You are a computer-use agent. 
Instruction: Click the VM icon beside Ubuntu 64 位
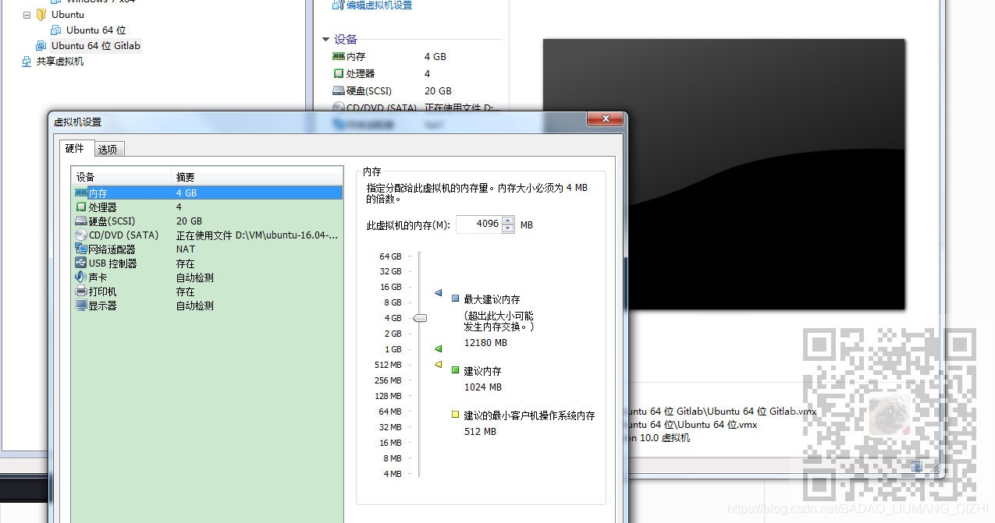click(56, 30)
